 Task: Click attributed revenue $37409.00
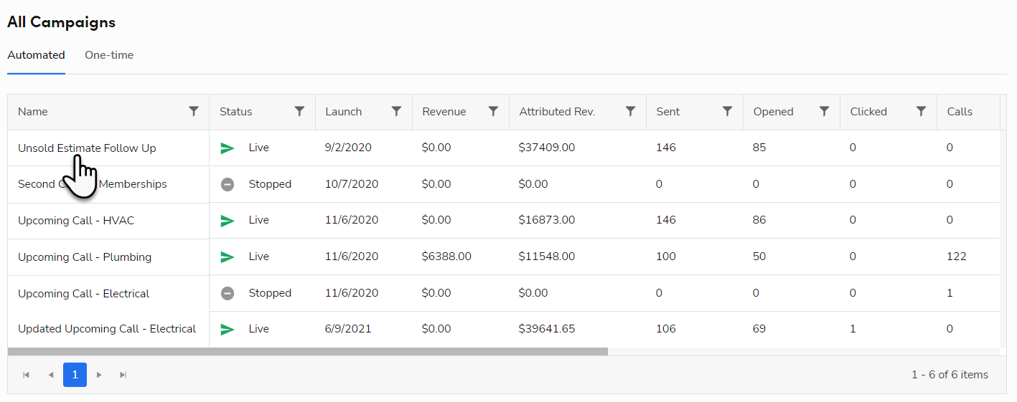(x=547, y=148)
